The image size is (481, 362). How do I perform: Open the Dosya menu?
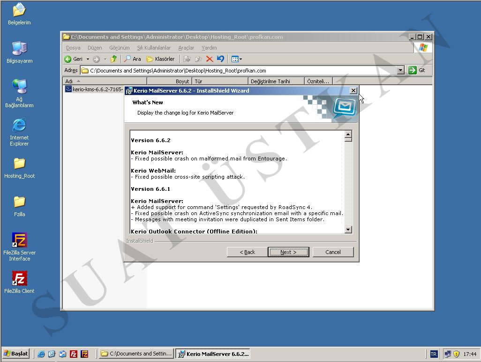(73, 48)
